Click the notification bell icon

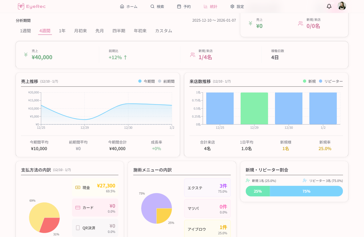329,6
